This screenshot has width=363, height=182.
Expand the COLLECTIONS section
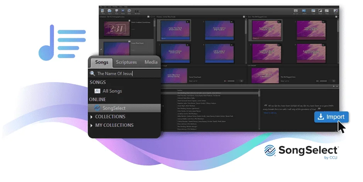(92, 117)
